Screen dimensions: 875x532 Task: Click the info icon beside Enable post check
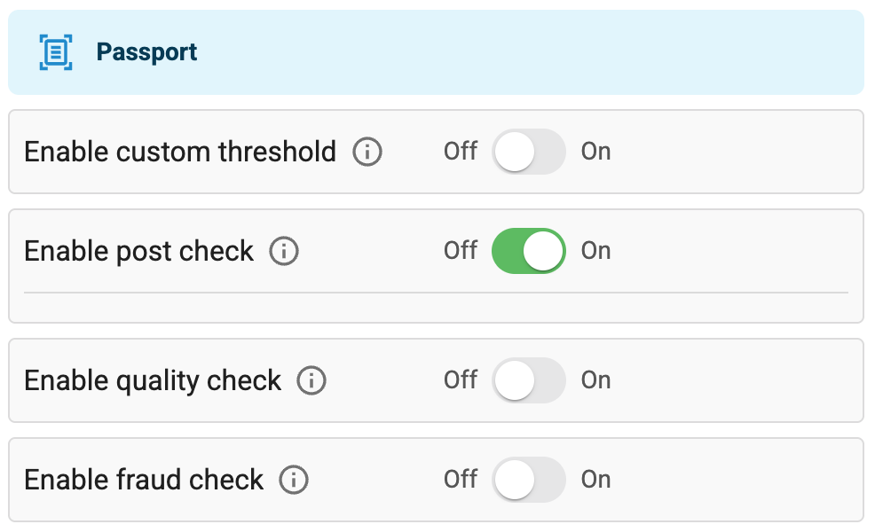(283, 251)
